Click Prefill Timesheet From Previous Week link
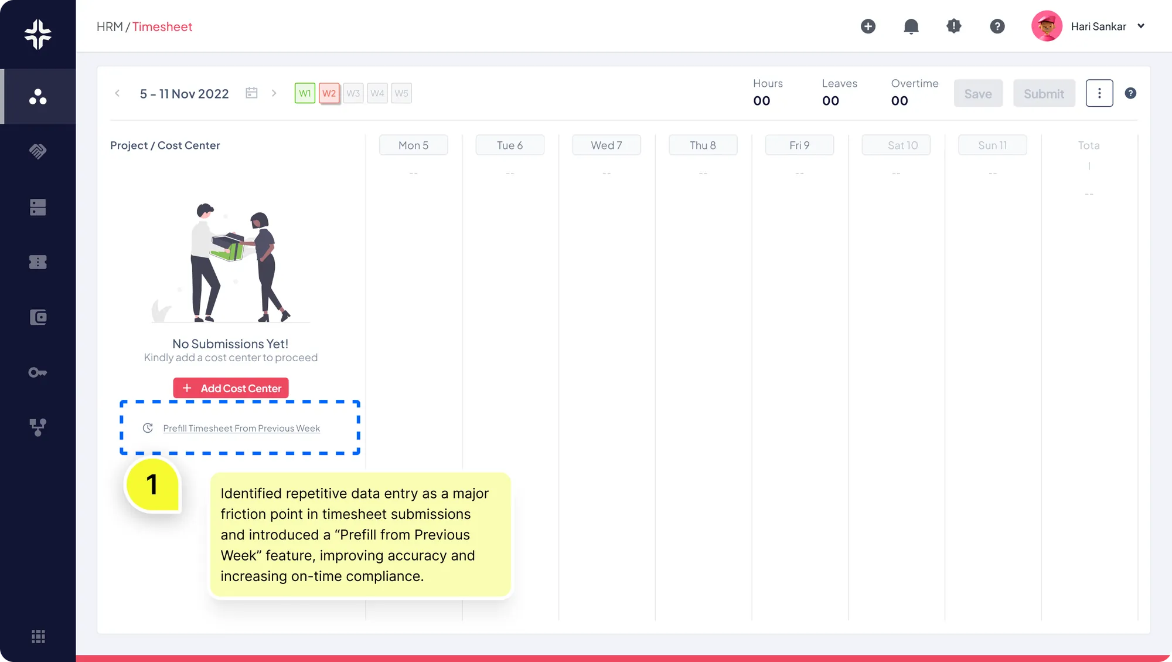 [x=241, y=429]
